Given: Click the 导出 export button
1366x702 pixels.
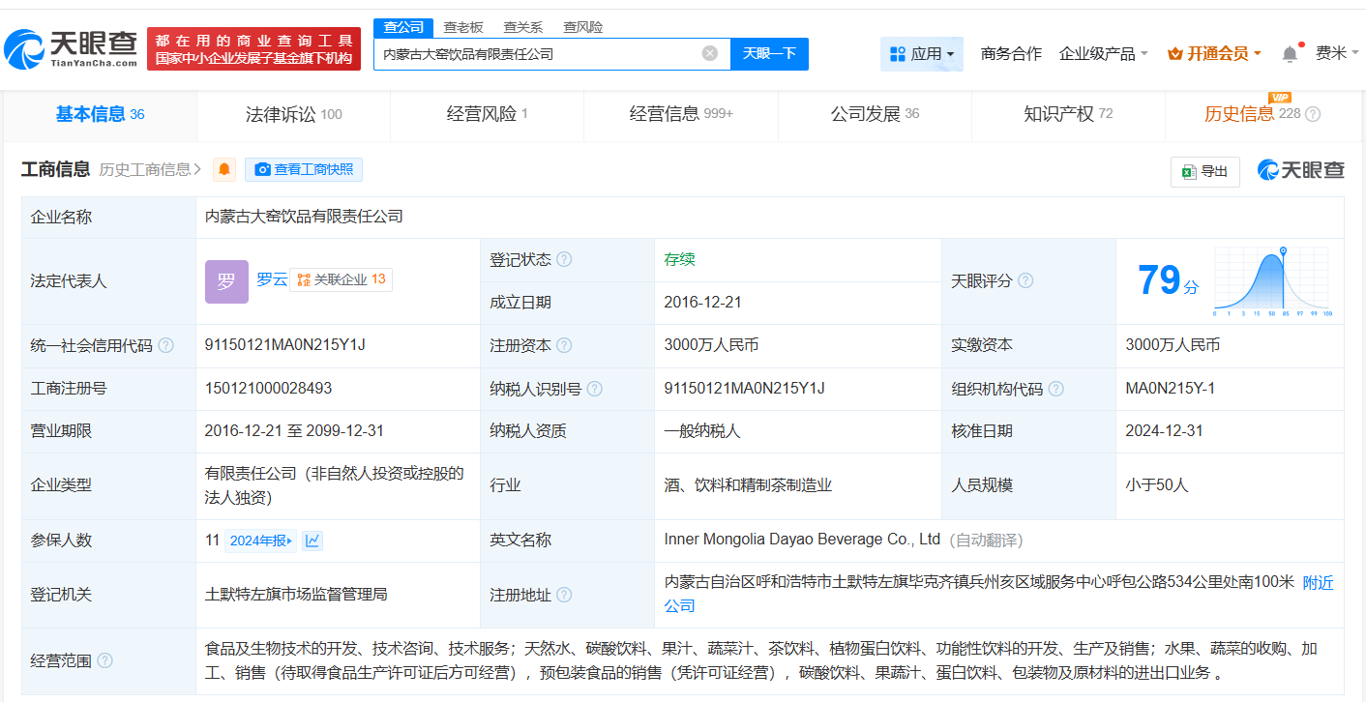Looking at the screenshot, I should (1204, 171).
